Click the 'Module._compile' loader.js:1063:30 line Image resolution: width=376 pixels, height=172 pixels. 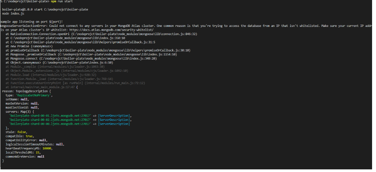pos(55,67)
